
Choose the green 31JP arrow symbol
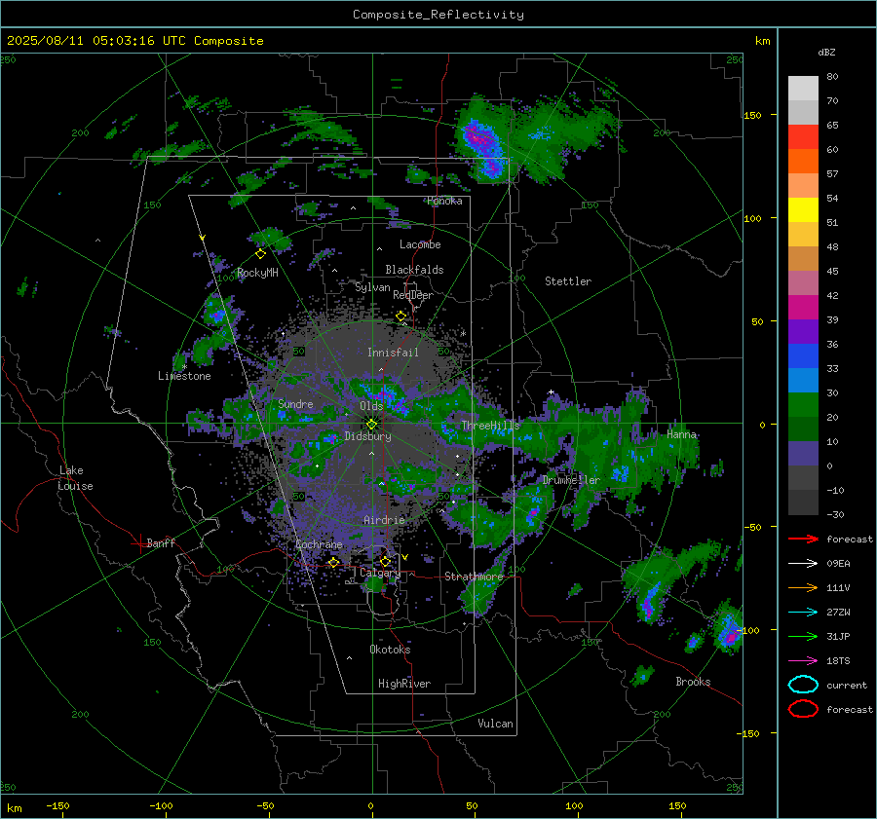[x=803, y=636]
